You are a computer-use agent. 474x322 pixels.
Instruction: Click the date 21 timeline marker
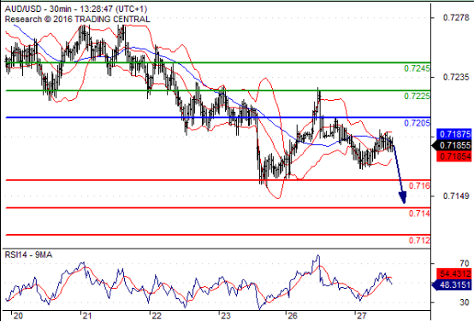coord(86,316)
